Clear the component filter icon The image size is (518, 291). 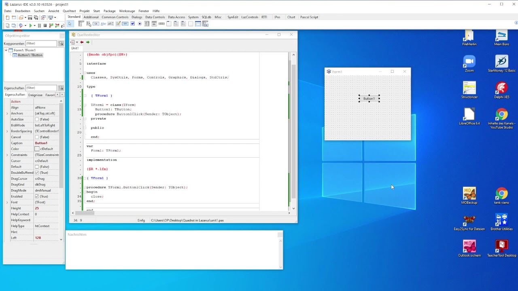coord(61,43)
